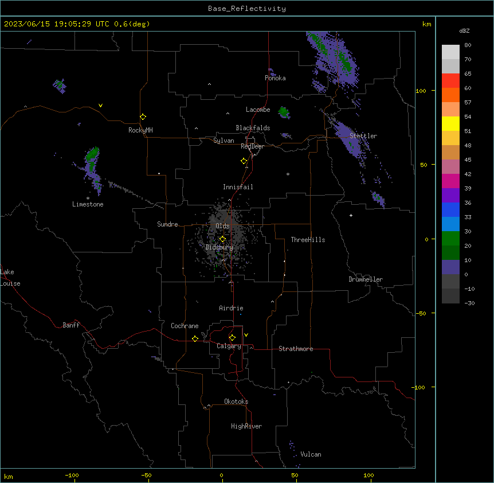Select the yellow 51-54 dBZ legend swatch
The image size is (494, 483).
450,123
